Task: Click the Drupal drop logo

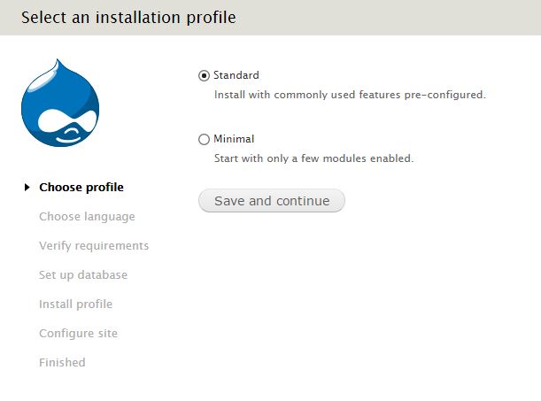Action: pos(60,103)
